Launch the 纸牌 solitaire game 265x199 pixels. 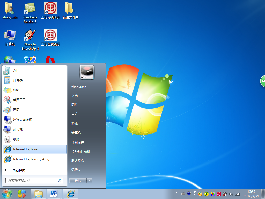click(35, 139)
